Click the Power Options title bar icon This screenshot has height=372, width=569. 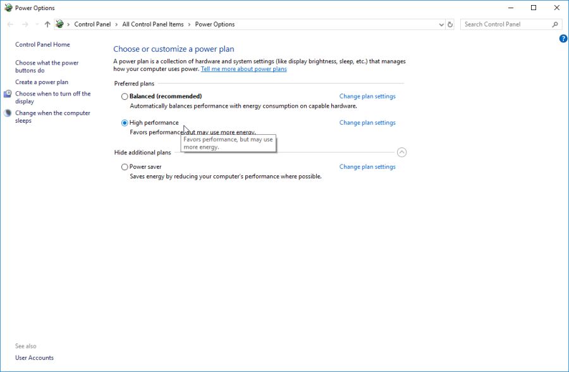point(8,8)
